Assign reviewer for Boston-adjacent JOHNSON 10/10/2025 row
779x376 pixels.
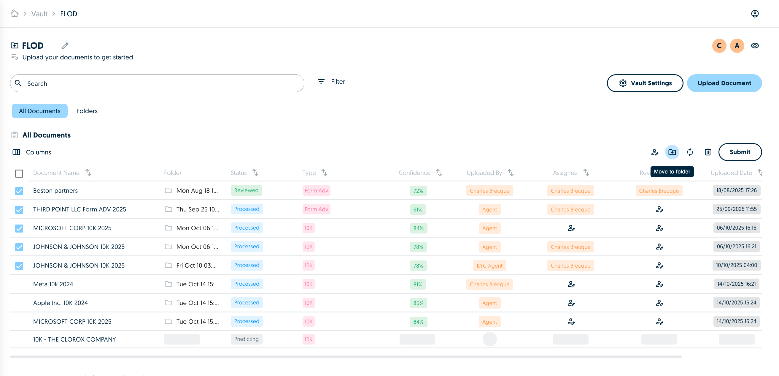[x=659, y=266]
